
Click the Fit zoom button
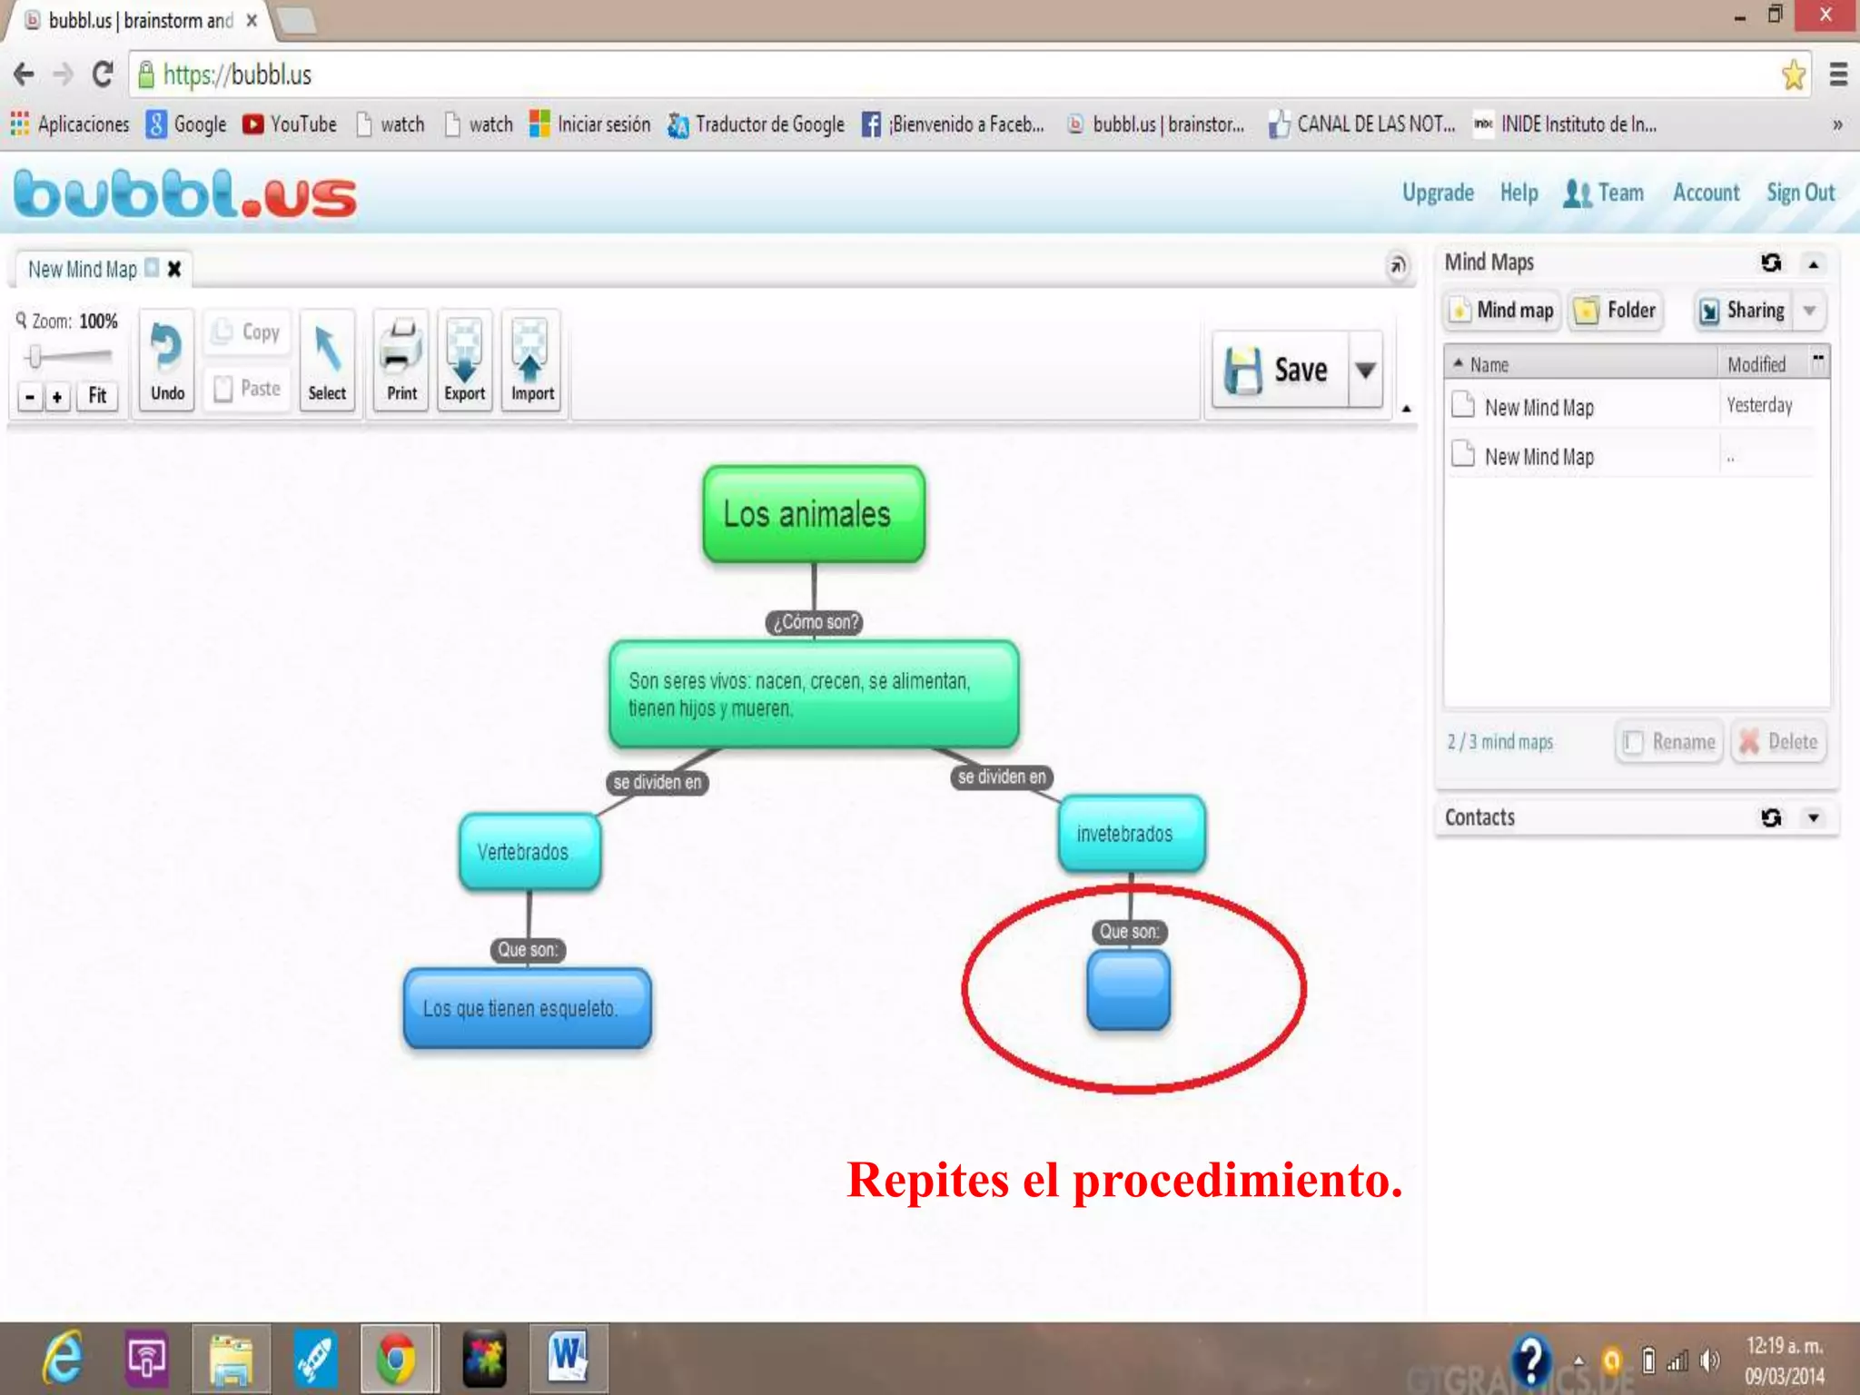tap(97, 396)
